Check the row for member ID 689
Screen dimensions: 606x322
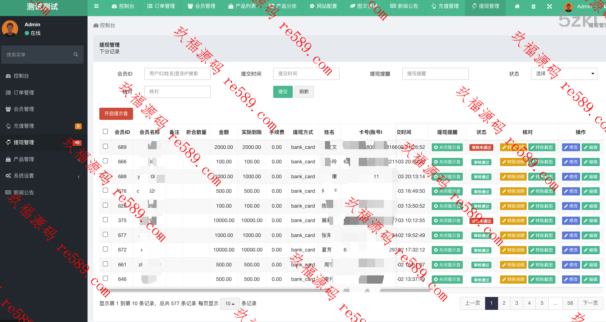(105, 147)
